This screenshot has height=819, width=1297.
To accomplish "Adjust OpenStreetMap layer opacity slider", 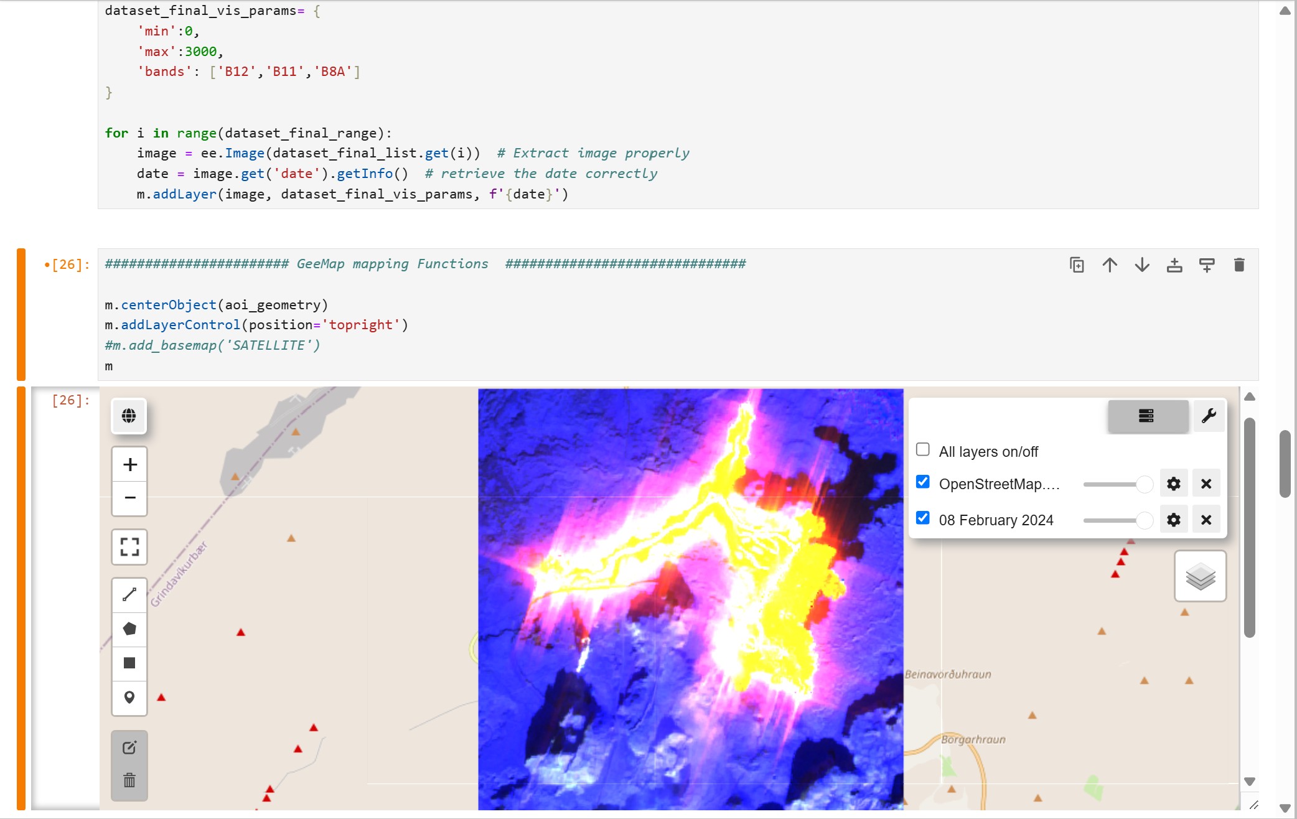I will point(1118,484).
